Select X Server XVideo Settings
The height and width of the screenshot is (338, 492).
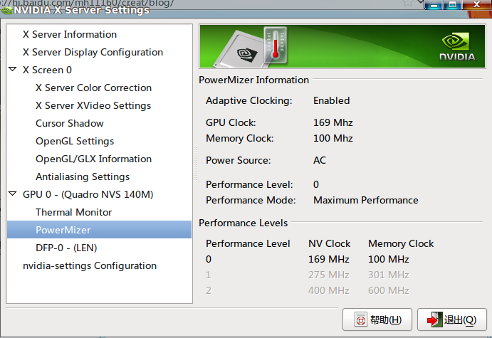(x=93, y=105)
